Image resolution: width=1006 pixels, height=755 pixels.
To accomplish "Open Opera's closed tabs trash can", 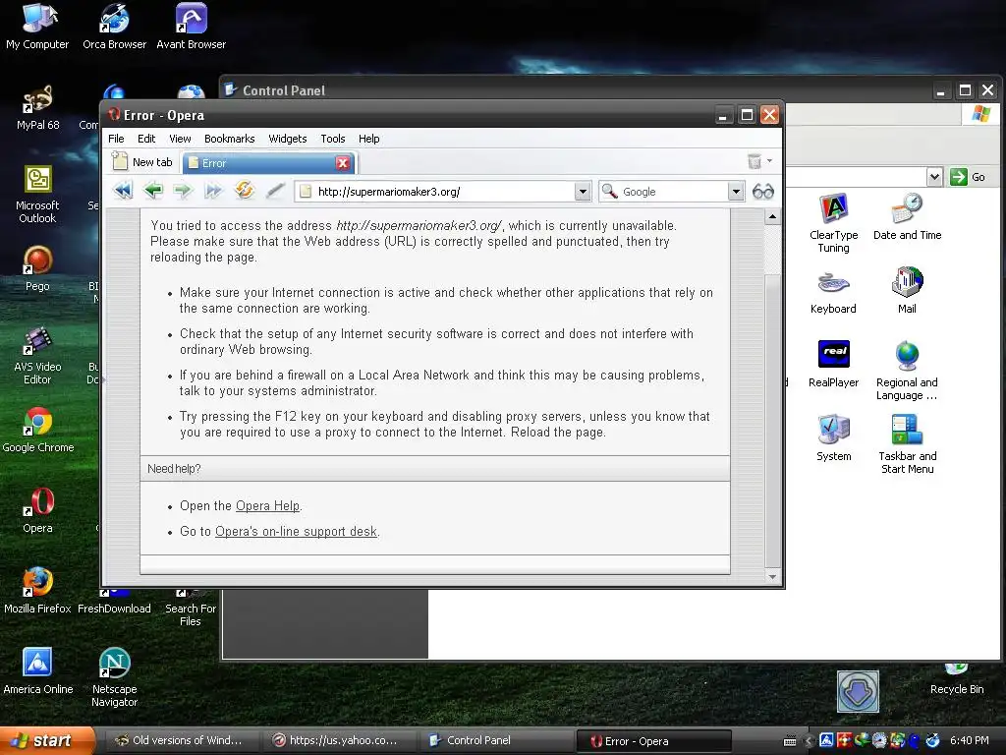I will coord(754,161).
